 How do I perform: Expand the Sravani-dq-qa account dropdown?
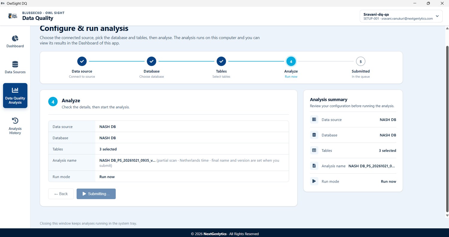click(401, 16)
